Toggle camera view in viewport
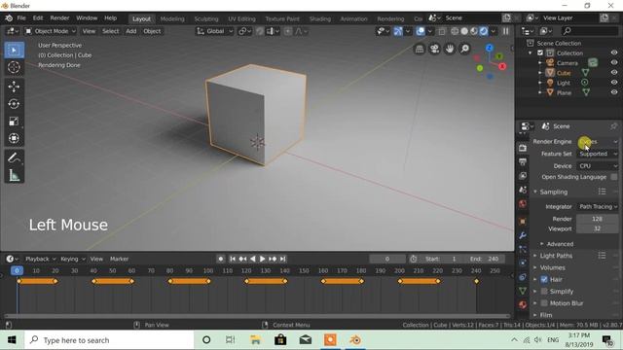 [x=434, y=49]
